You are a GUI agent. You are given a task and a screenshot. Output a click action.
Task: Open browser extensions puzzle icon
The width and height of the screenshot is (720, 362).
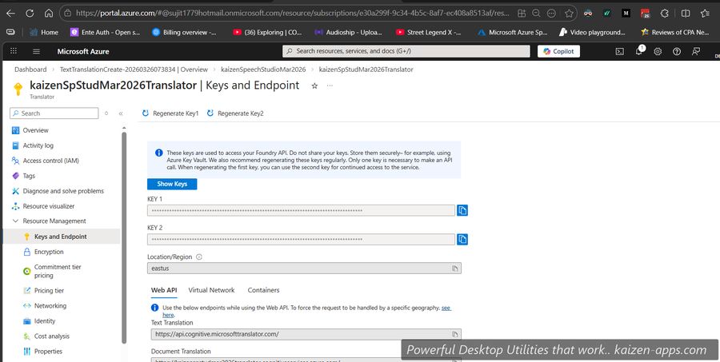point(665,14)
